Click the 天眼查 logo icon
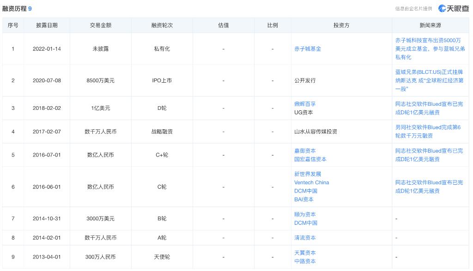This screenshot has width=473, height=271. pos(442,8)
